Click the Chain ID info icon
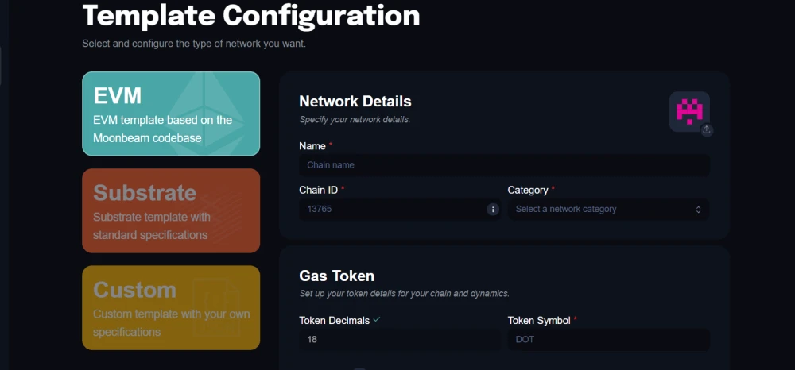Image resolution: width=795 pixels, height=370 pixels. (493, 209)
